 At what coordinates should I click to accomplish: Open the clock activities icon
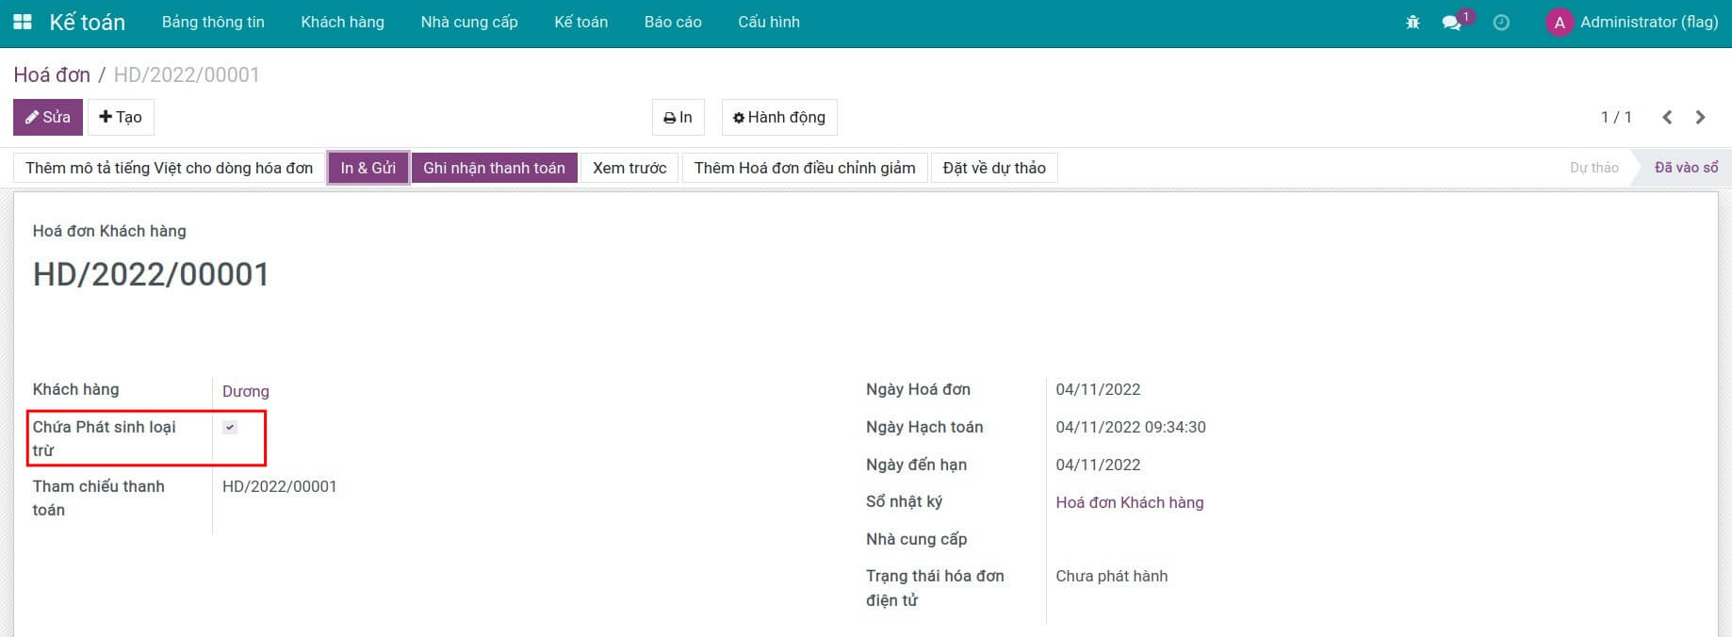(x=1501, y=22)
